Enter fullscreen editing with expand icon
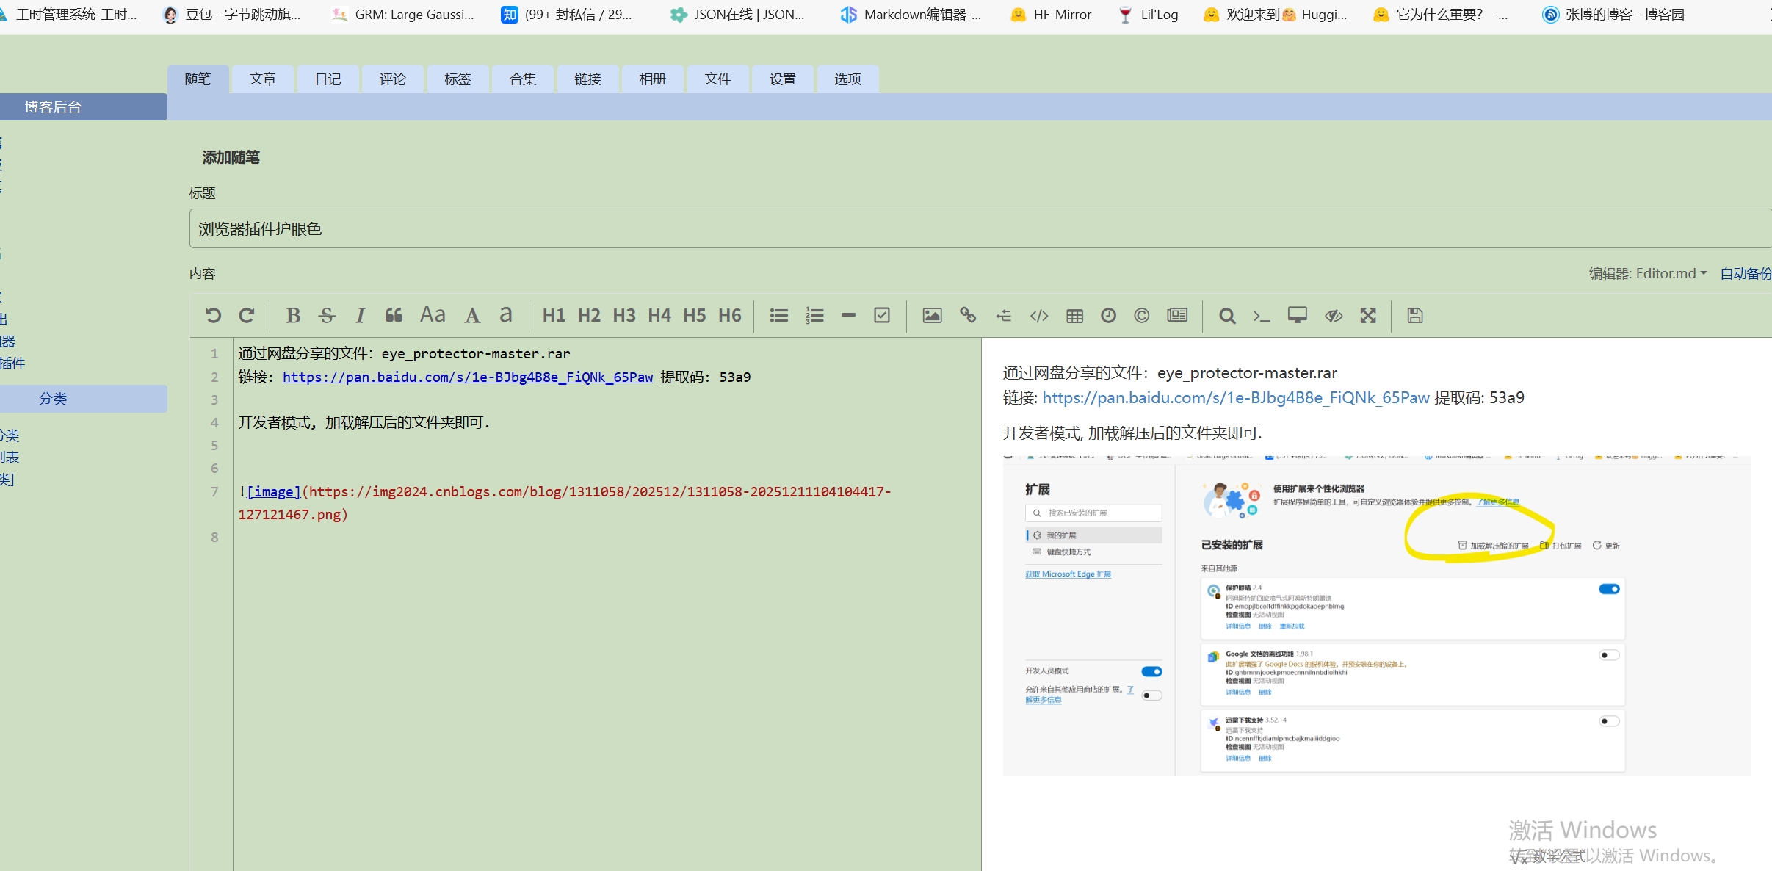The image size is (1772, 871). pos(1367,316)
